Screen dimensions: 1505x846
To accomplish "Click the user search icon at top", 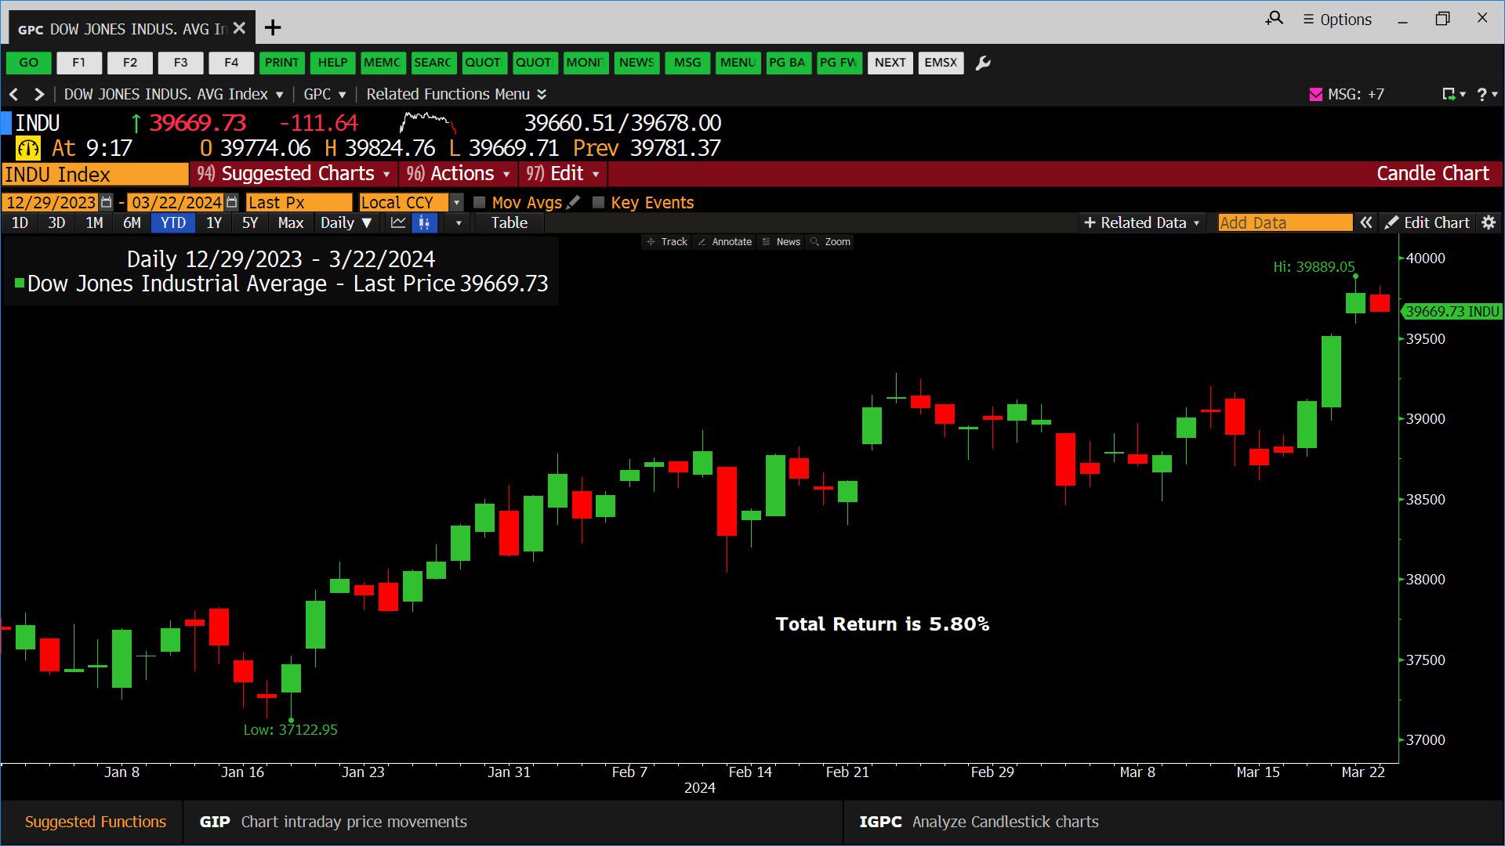I will pos(1275,18).
